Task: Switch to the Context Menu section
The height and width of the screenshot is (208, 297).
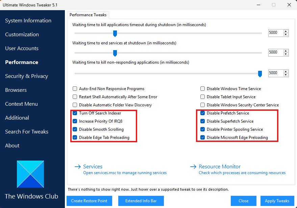Action: pos(21,104)
